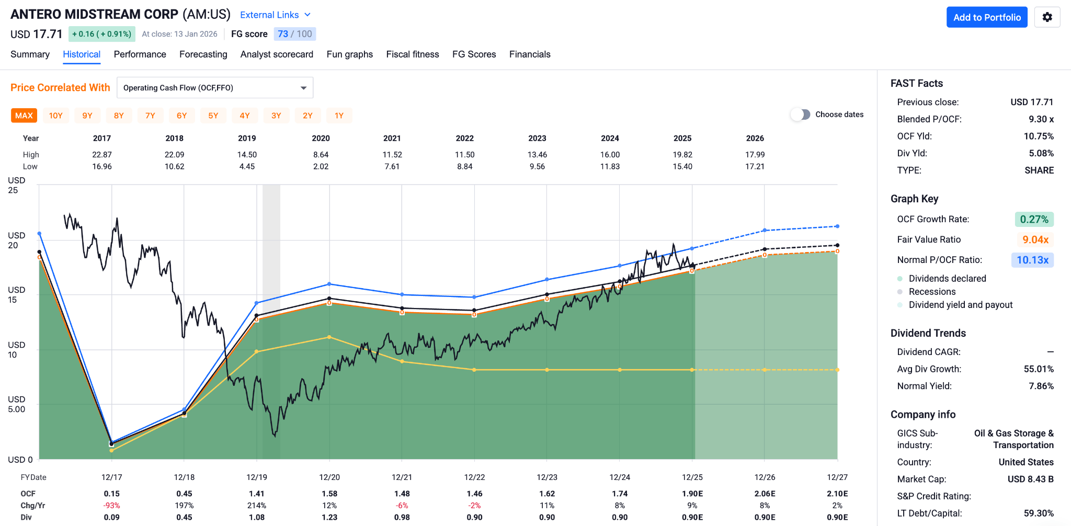Image resolution: width=1071 pixels, height=526 pixels.
Task: Open the Fun graphs tab
Action: point(349,54)
